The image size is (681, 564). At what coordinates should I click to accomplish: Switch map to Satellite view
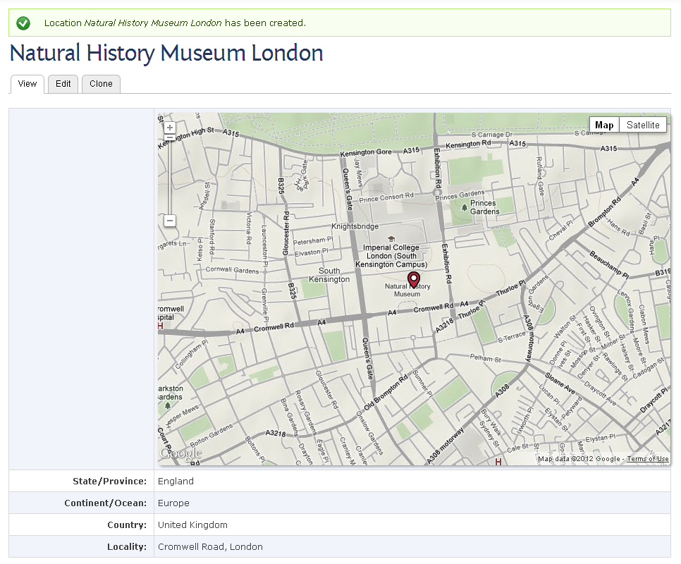coord(643,125)
